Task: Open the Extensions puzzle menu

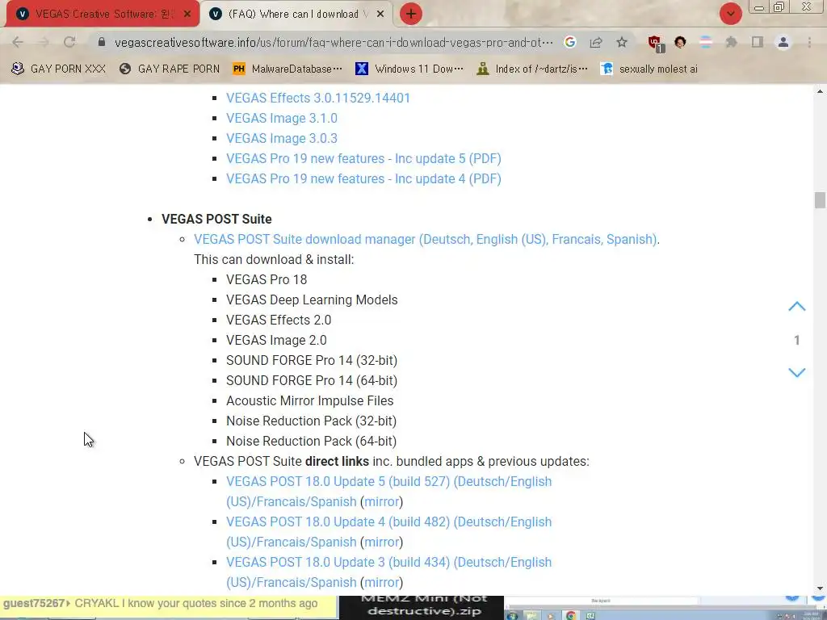Action: [731, 42]
